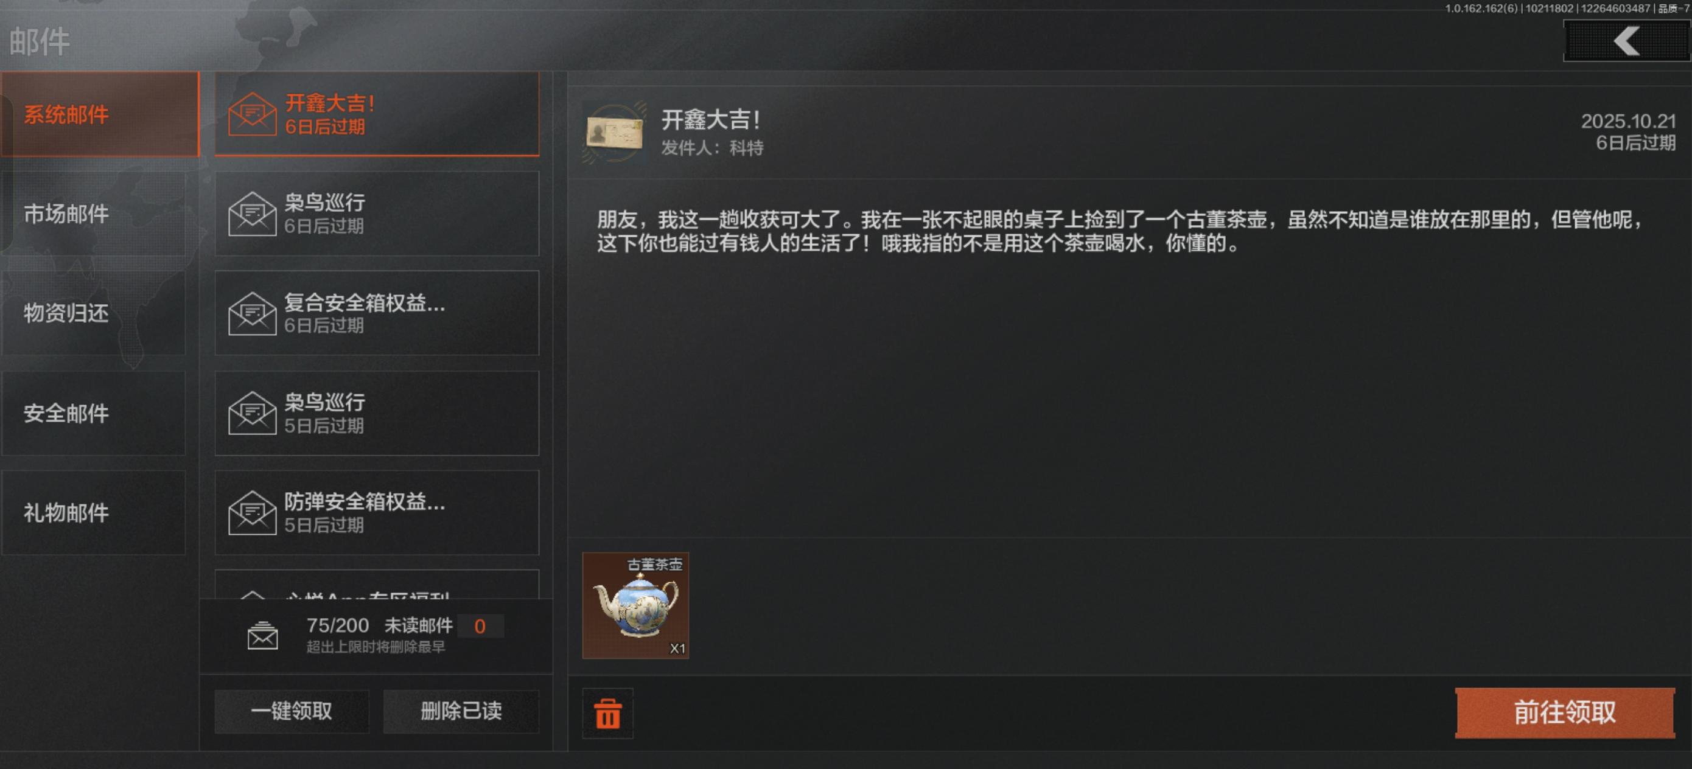Click the antique teapot item thumbnail
This screenshot has width=1692, height=769.
[x=635, y=605]
